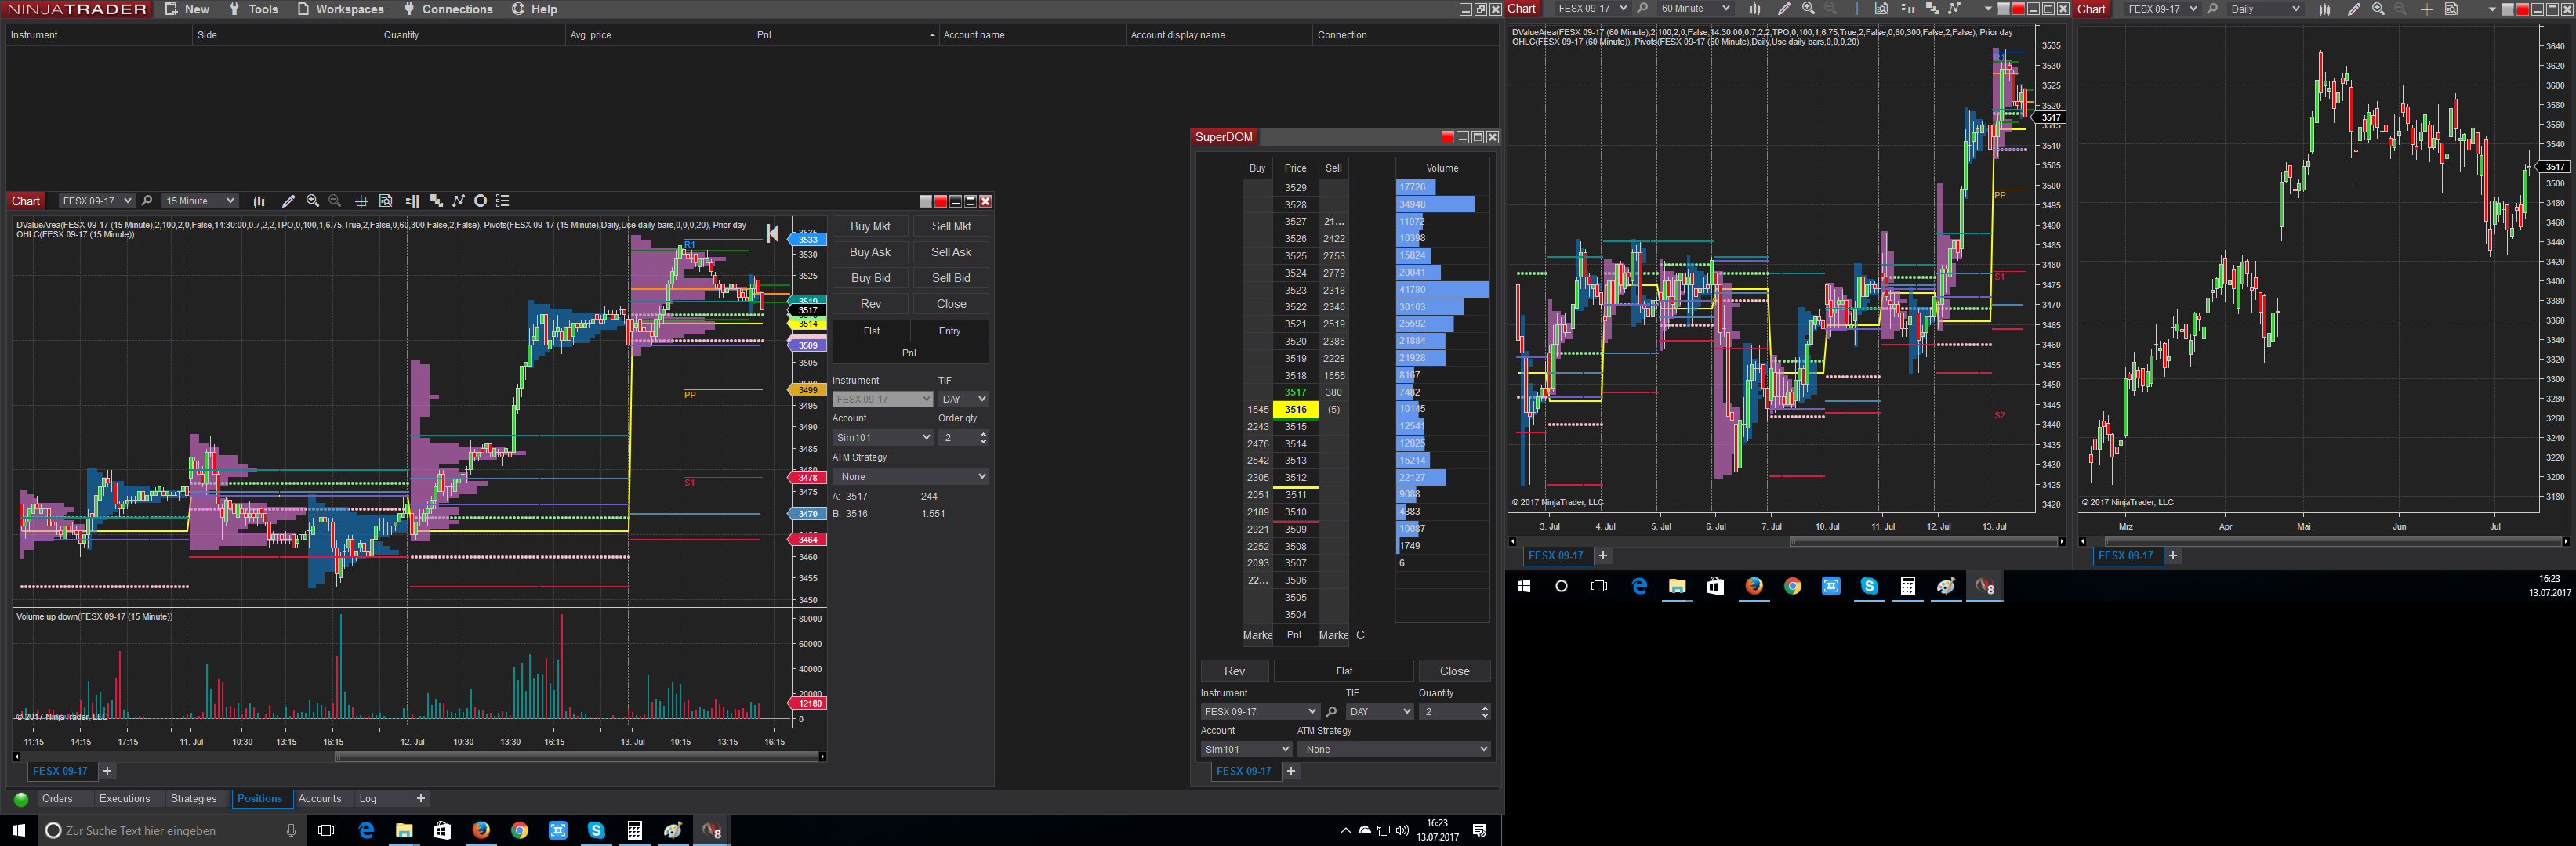Image resolution: width=2576 pixels, height=846 pixels.
Task: Select the 15 Minute interval dropdown
Action: 200,201
